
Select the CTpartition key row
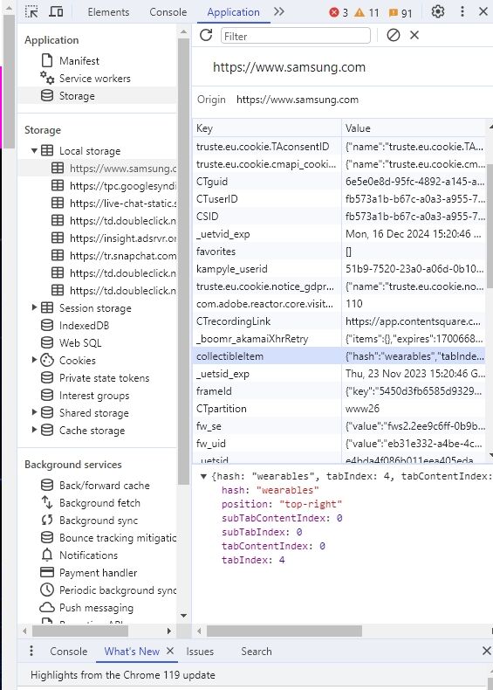coord(339,409)
